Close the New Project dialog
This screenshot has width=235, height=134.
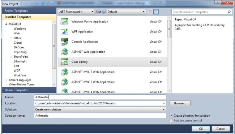tap(227, 3)
